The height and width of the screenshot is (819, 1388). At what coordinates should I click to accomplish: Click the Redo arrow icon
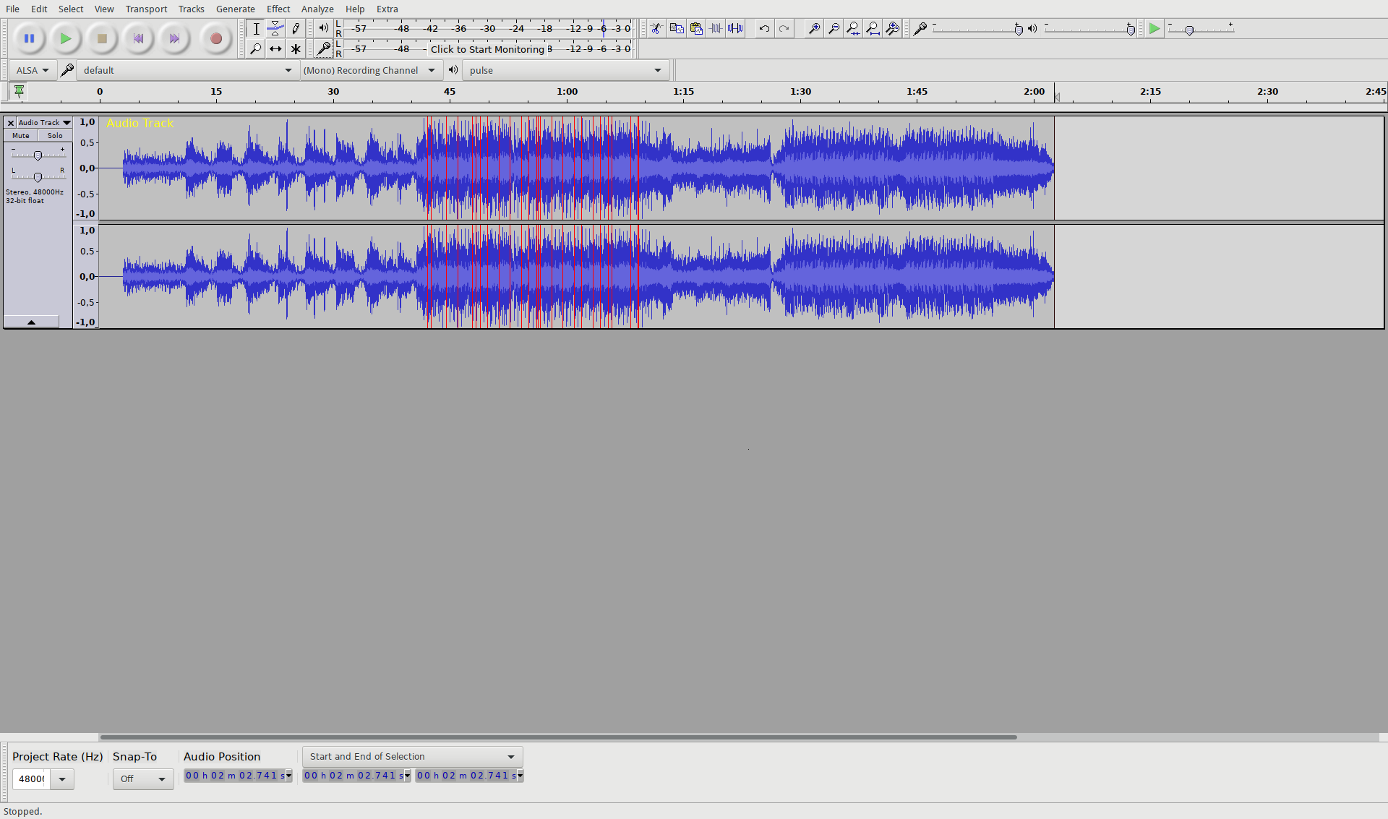[x=784, y=29]
